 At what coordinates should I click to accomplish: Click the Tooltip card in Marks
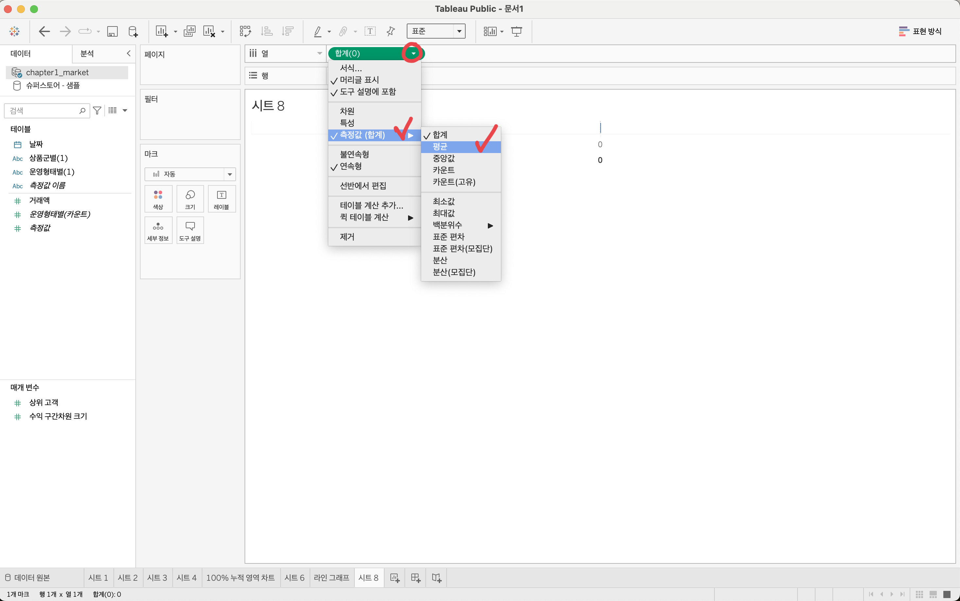pos(190,230)
